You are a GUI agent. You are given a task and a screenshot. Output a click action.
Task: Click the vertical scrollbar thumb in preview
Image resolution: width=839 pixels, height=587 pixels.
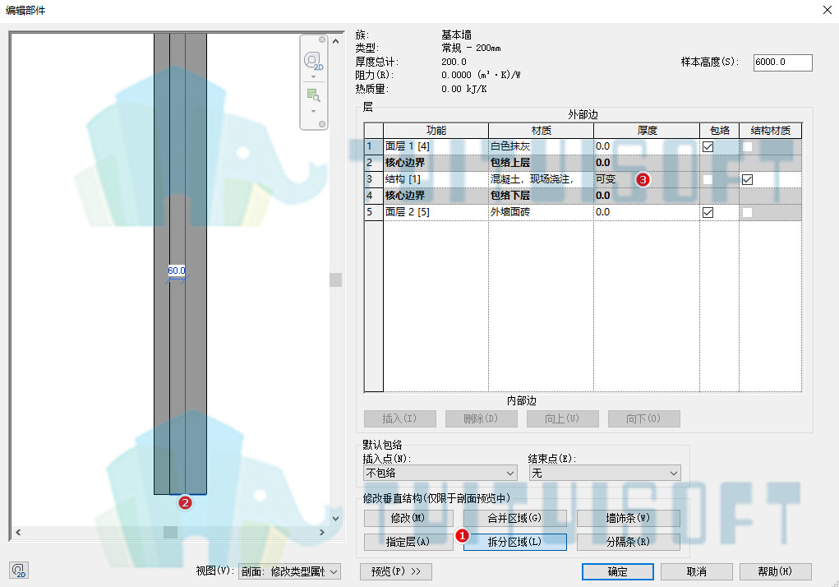point(335,280)
